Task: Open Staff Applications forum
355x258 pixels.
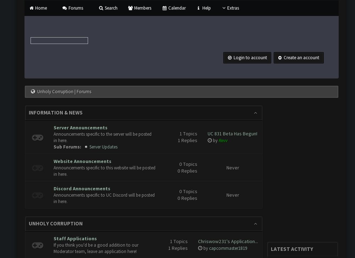Action: coord(75,239)
